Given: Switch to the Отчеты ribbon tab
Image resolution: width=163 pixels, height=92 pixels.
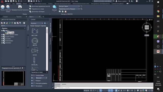Looking at the screenshot, I should click(x=50, y=4).
